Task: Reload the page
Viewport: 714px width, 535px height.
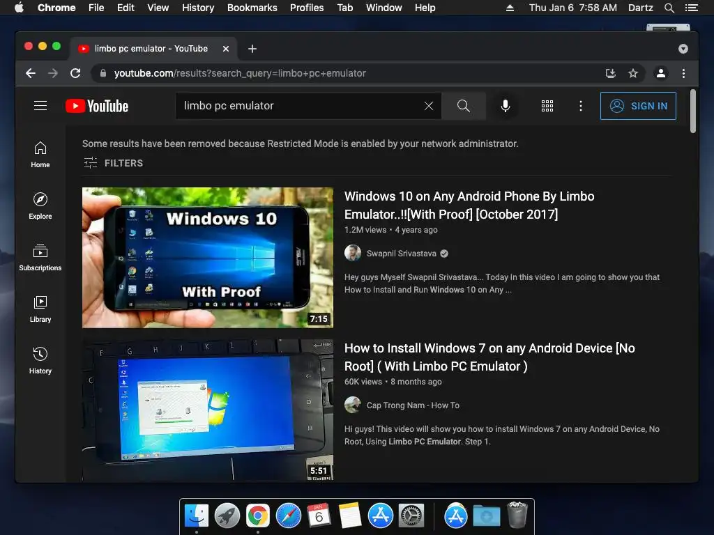Action: [75, 73]
